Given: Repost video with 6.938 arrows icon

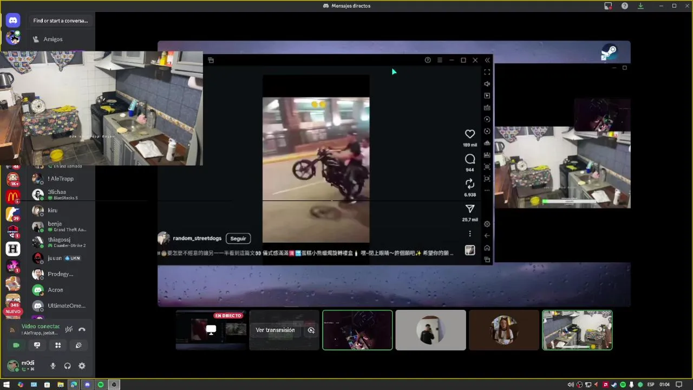Looking at the screenshot, I should click(x=470, y=184).
